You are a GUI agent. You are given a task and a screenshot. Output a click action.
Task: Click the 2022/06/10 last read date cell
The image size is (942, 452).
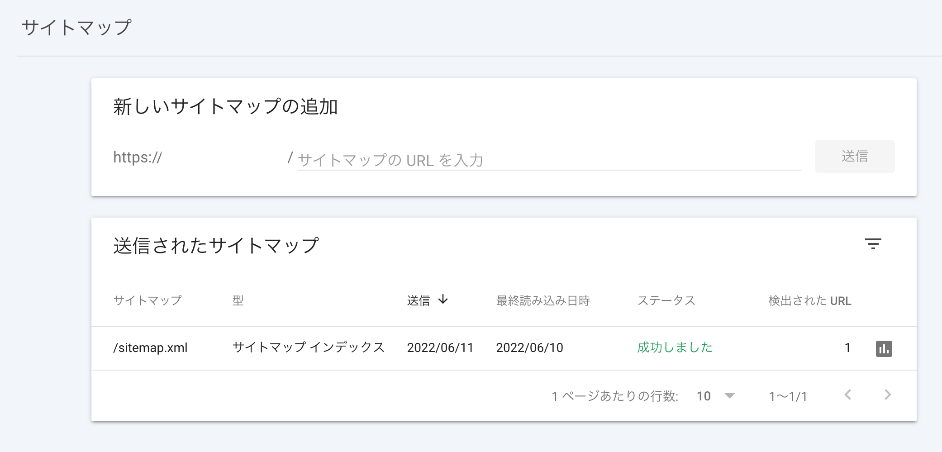coord(529,347)
